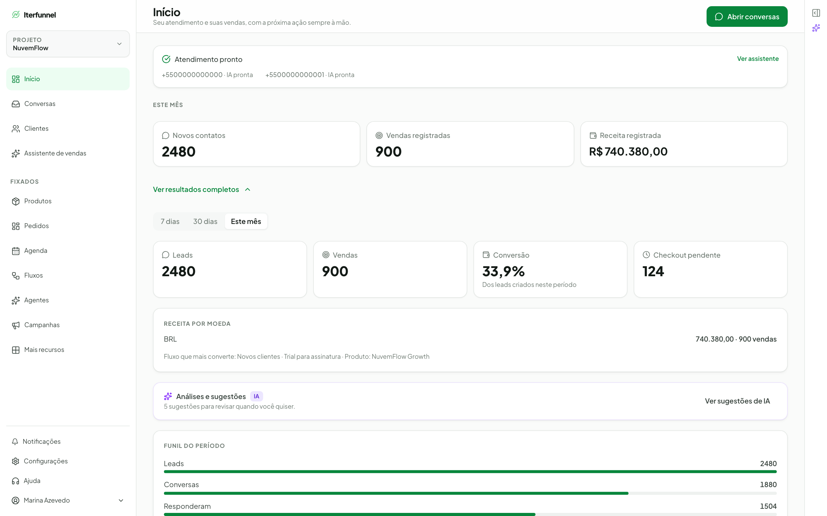Open the NuvemFlow project dropdown

point(68,44)
